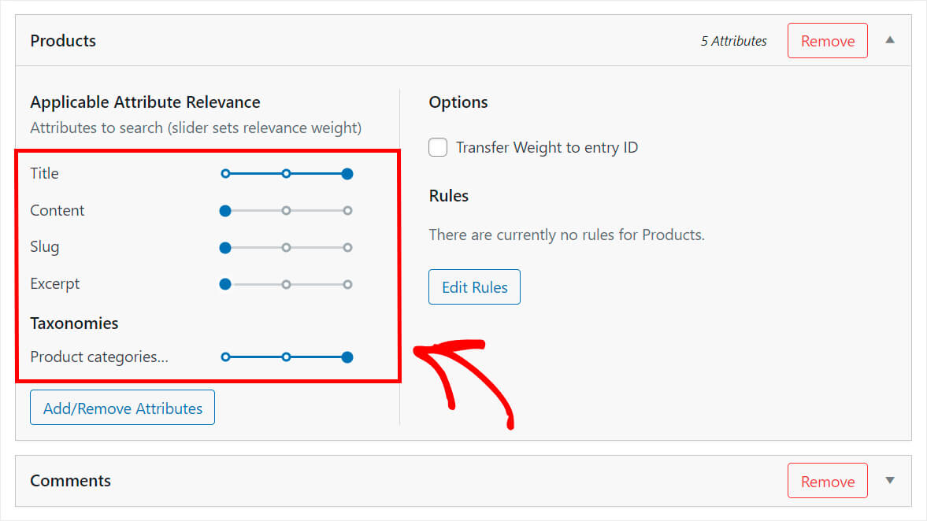Open Edit Rules for Products
The image size is (927, 521).
click(474, 287)
